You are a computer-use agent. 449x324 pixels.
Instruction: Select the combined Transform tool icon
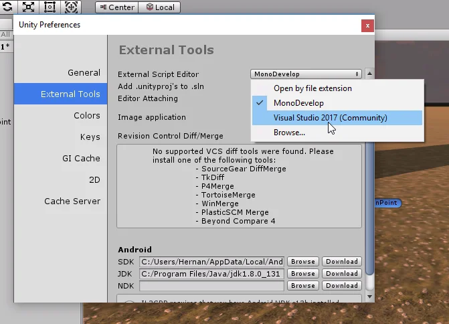[71, 7]
